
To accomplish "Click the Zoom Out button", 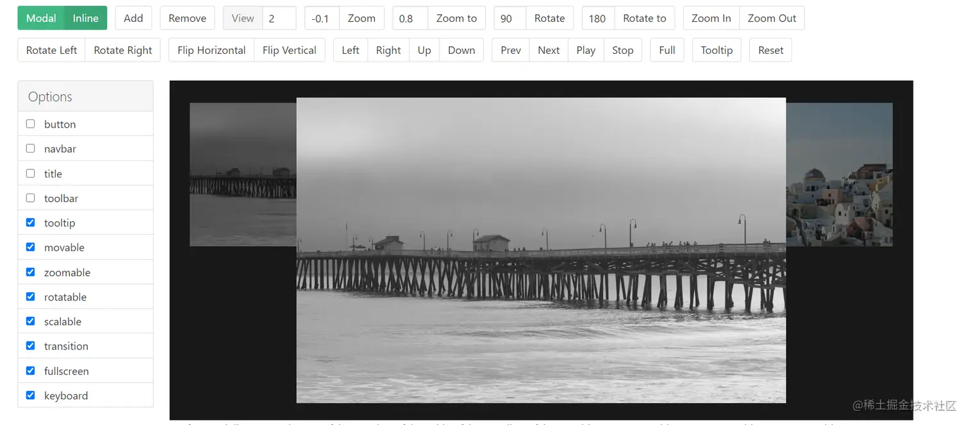I will [x=772, y=18].
